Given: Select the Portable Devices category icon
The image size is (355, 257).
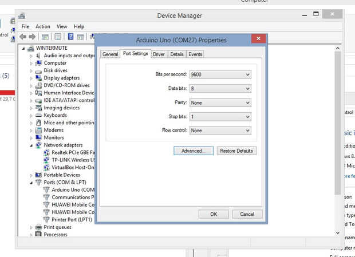Looking at the screenshot, I should tap(38, 175).
